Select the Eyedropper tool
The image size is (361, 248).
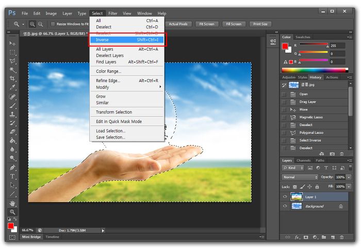pyautogui.click(x=12, y=87)
